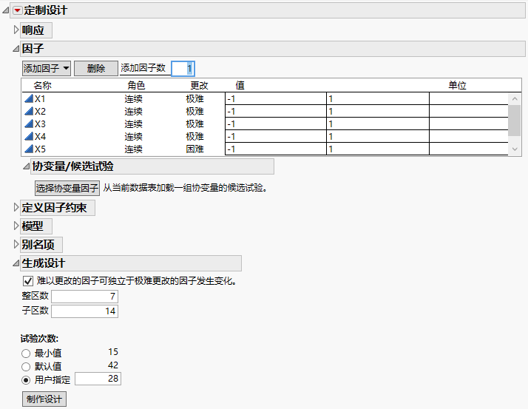This screenshot has height=409, width=528.
Task: Click the 更改 column header
Action: click(x=199, y=86)
